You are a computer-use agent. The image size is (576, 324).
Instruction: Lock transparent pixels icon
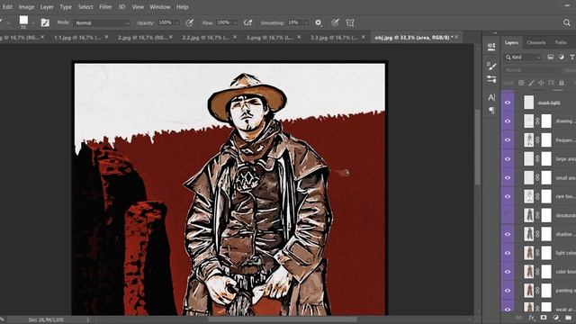(521, 83)
